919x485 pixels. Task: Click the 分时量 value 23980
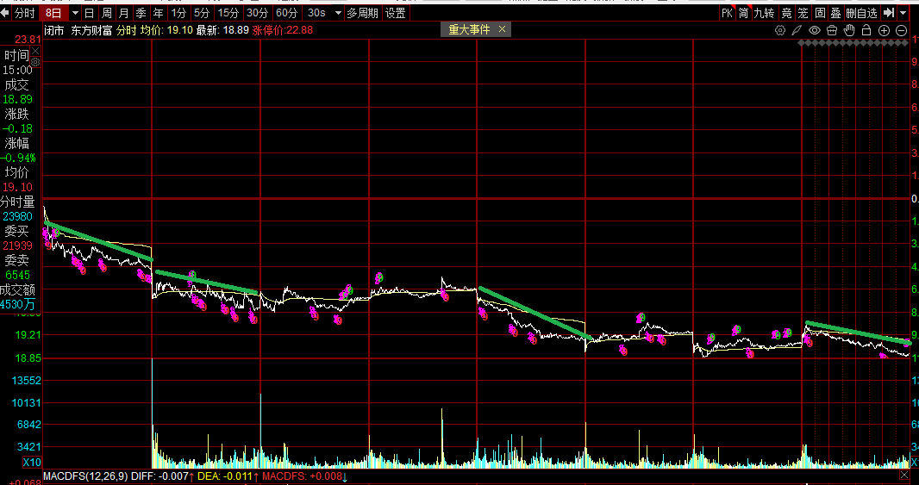point(17,216)
